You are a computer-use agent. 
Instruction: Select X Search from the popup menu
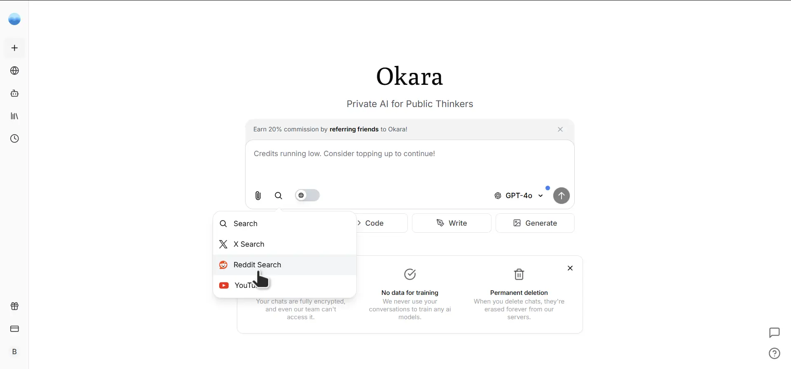click(x=285, y=244)
